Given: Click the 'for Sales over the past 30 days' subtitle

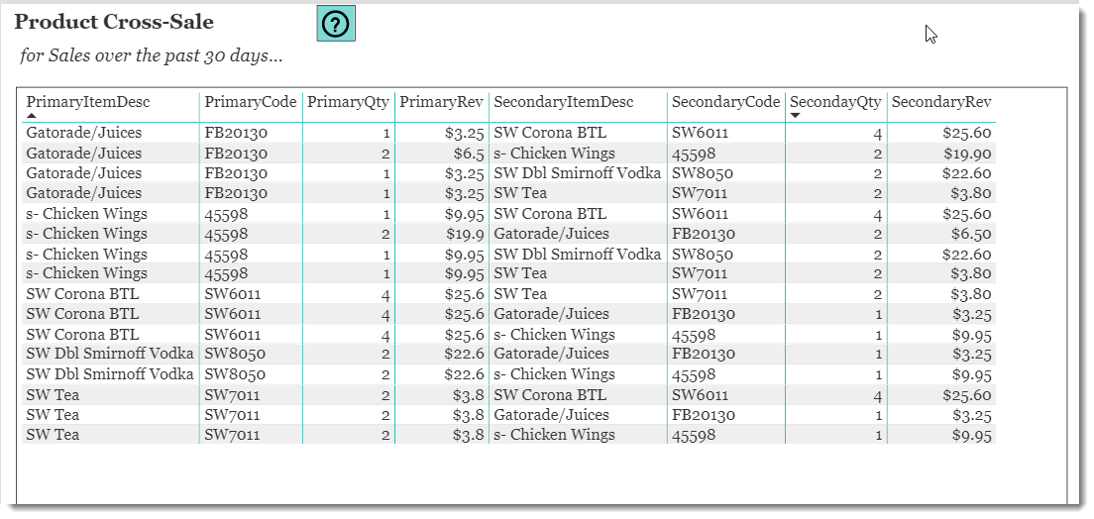Looking at the screenshot, I should tap(152, 55).
